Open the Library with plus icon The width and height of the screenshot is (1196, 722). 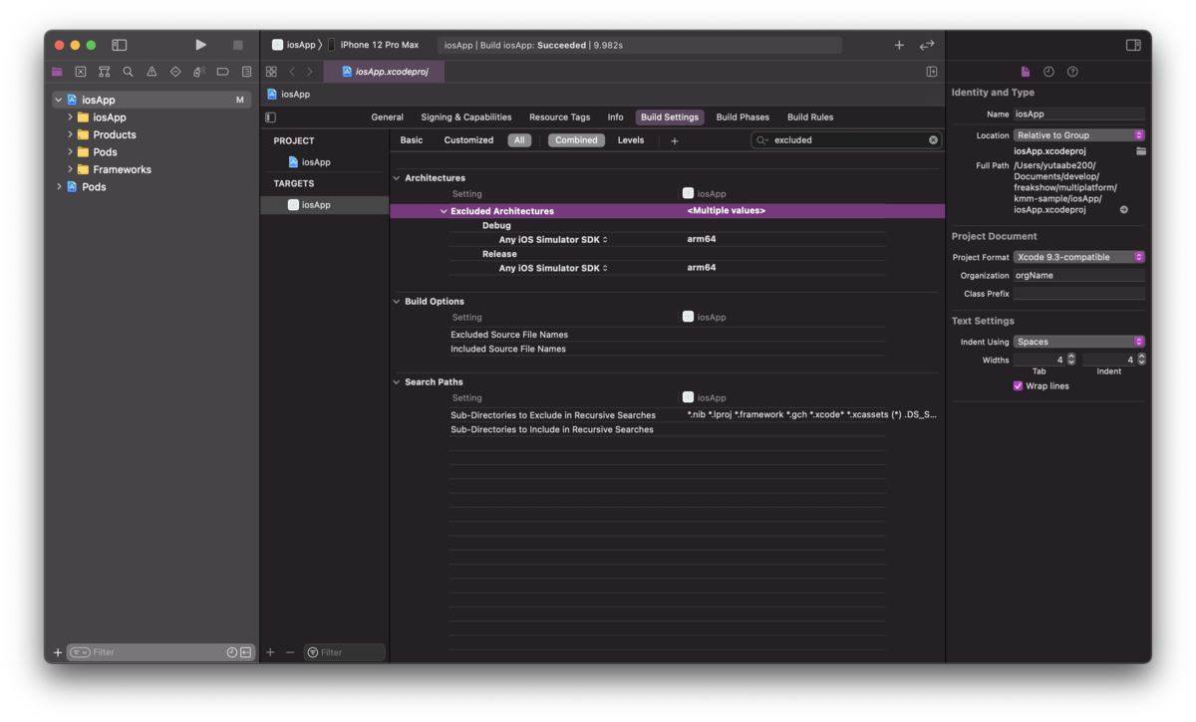[899, 45]
